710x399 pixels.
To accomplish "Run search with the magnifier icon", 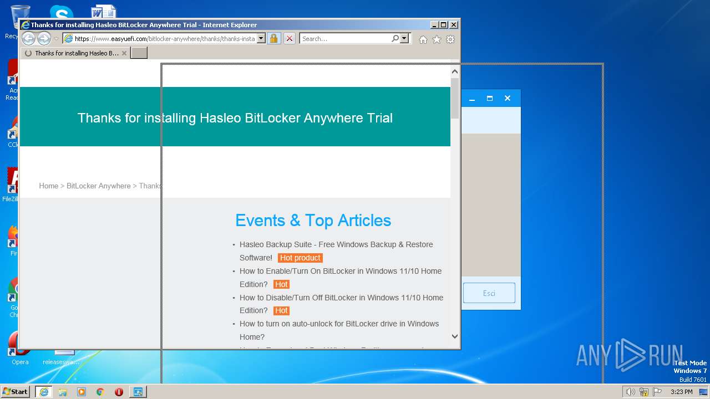I will tap(395, 38).
